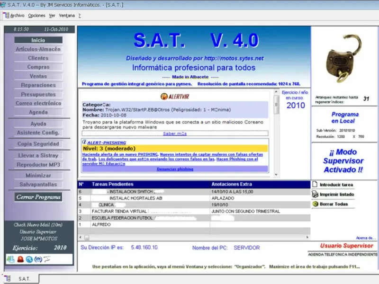Click the printer icon beside Imprimir listado
Viewport: 379px width, 284px height.
pos(315,194)
